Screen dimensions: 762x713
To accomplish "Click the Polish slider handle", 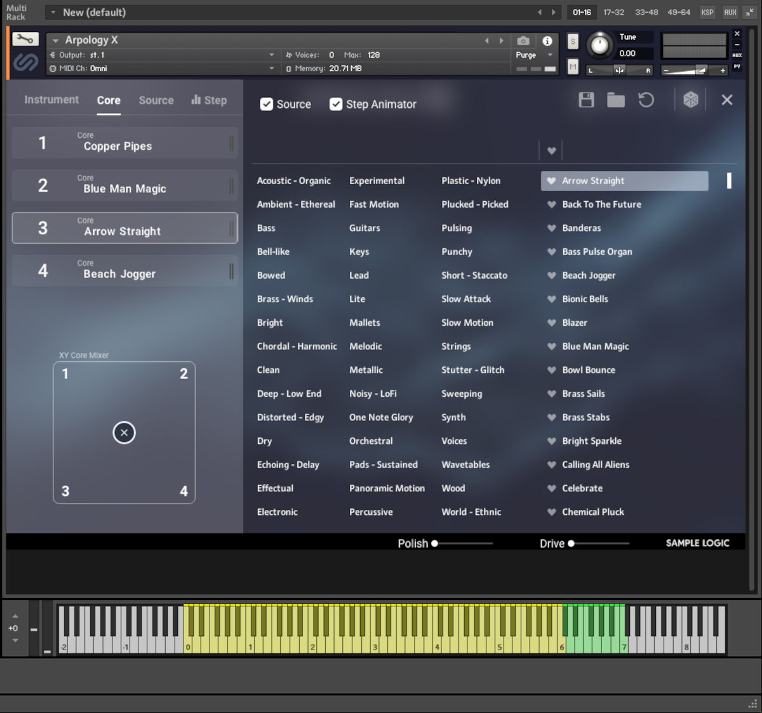I will tap(434, 543).
